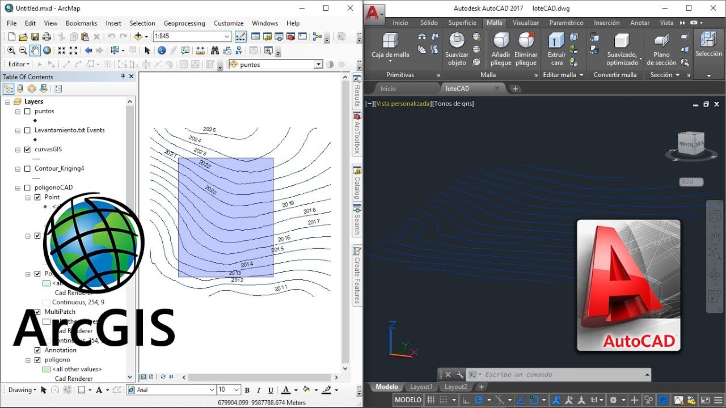Viewport: 726px width, 408px height.
Task: Open the puntos layer dropdown
Action: [318, 65]
